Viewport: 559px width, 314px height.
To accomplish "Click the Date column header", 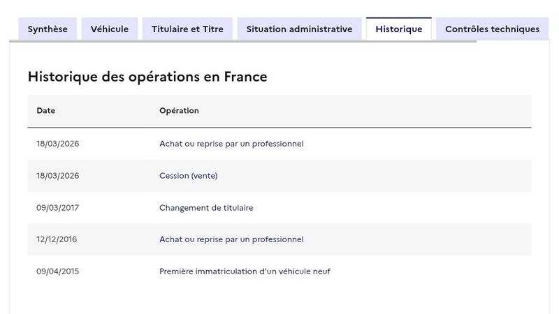I will 46,111.
